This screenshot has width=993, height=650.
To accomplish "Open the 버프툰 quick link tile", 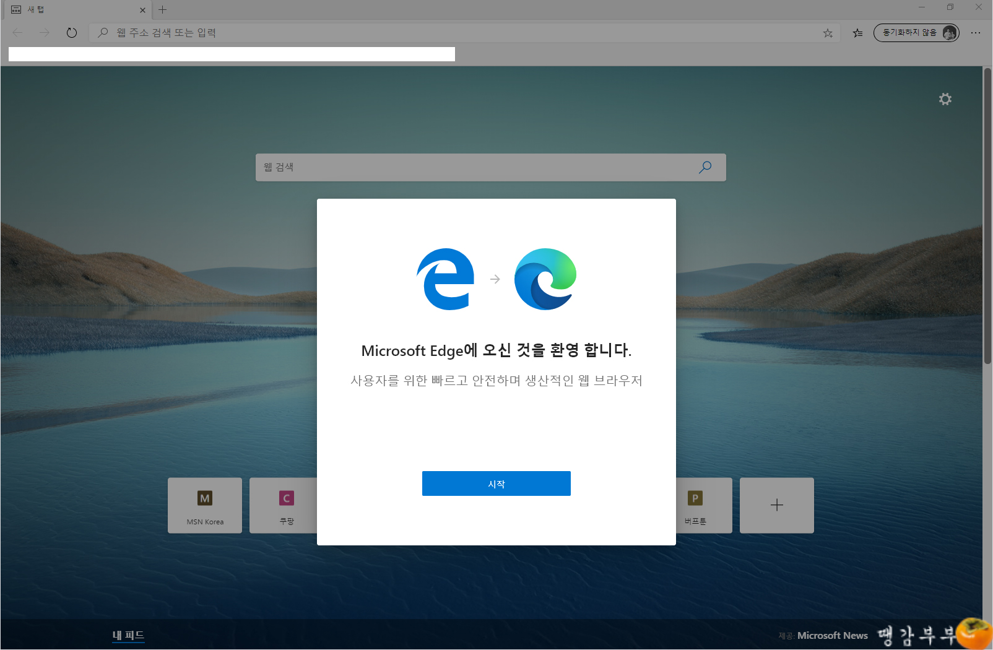I will pyautogui.click(x=704, y=505).
